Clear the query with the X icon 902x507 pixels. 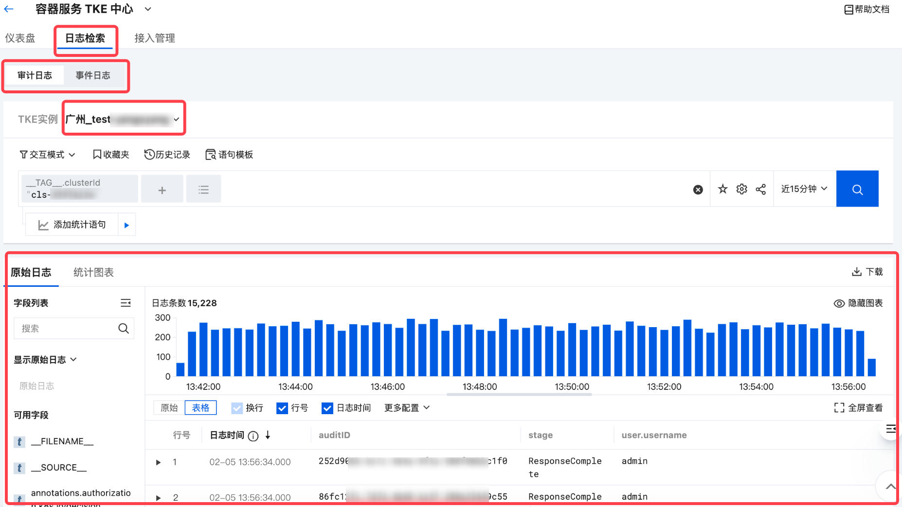(698, 190)
